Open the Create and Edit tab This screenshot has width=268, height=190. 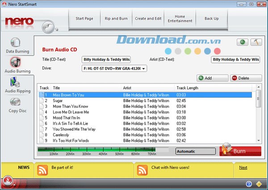(147, 19)
